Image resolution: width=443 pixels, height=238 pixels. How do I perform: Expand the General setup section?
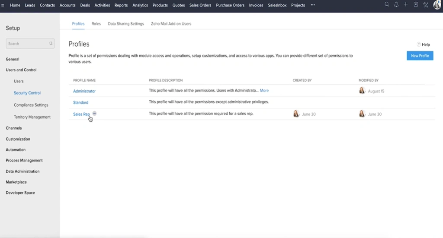coord(13,59)
